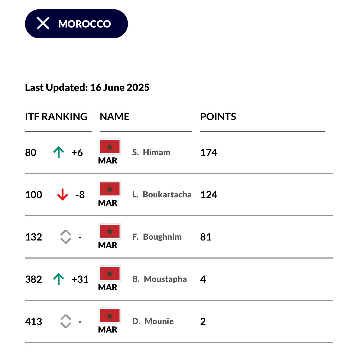Open L. Boukartacha player profile

click(x=162, y=195)
